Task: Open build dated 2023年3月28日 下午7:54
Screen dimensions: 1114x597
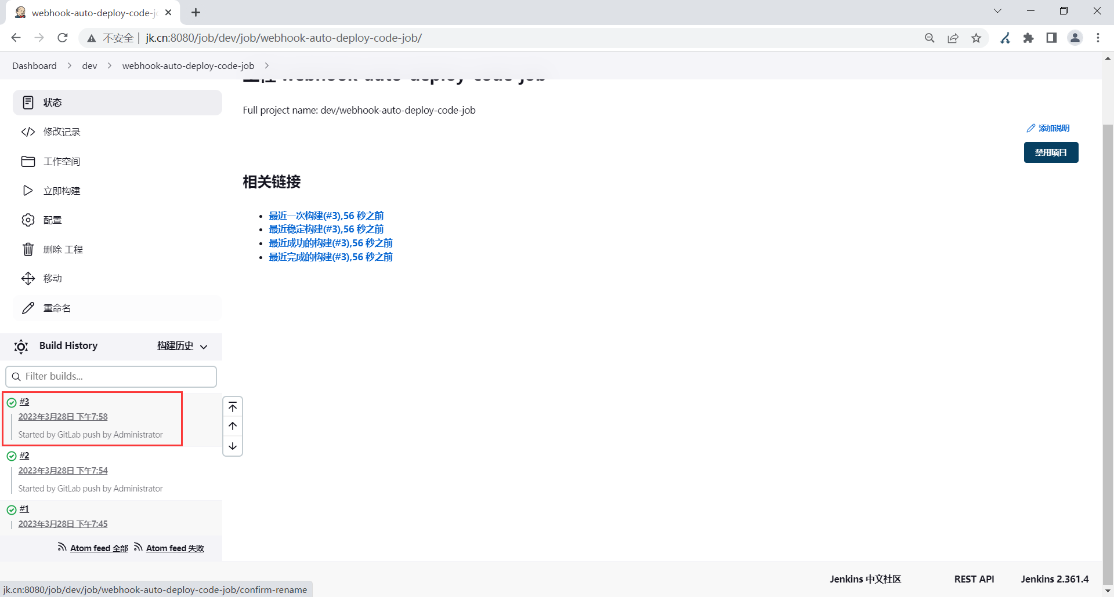Action: click(x=63, y=471)
